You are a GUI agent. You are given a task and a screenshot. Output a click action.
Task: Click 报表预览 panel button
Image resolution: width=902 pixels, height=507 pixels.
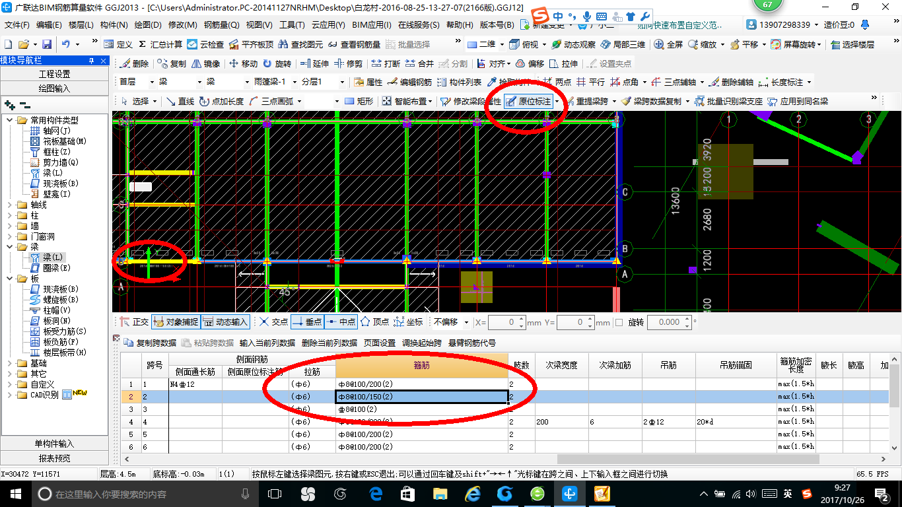coord(54,458)
